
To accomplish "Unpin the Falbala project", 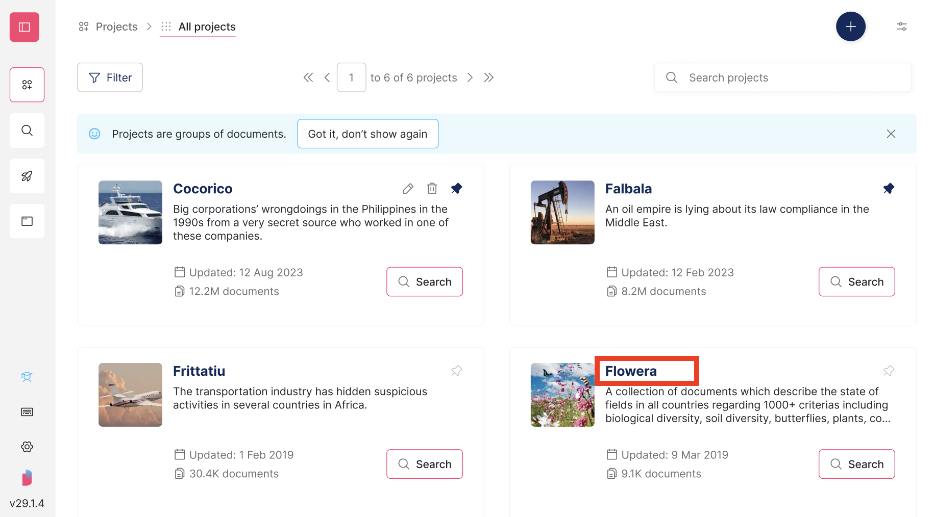I will pyautogui.click(x=889, y=188).
